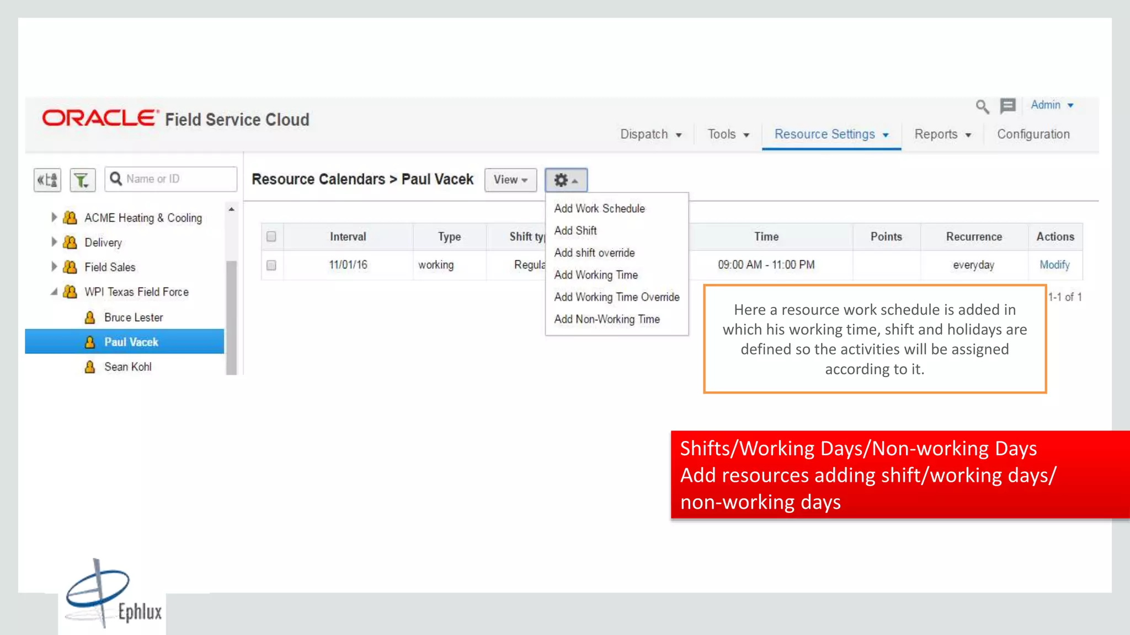1130x635 pixels.
Task: Go to the Configuration page
Action: click(x=1033, y=134)
